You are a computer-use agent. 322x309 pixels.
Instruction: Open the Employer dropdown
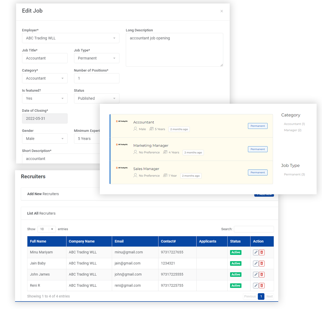click(71, 38)
